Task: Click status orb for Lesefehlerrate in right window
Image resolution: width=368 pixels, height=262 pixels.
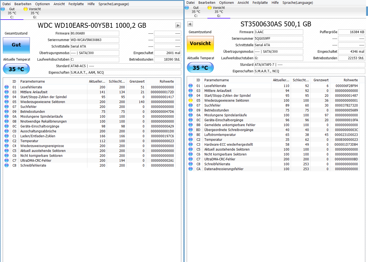Action: pos(191,86)
